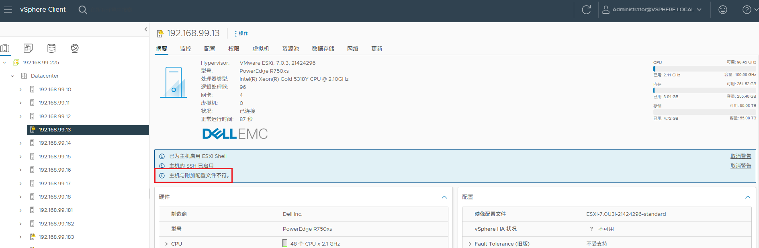This screenshot has width=759, height=248.
Task: Open the 网络 tab
Action: point(353,49)
